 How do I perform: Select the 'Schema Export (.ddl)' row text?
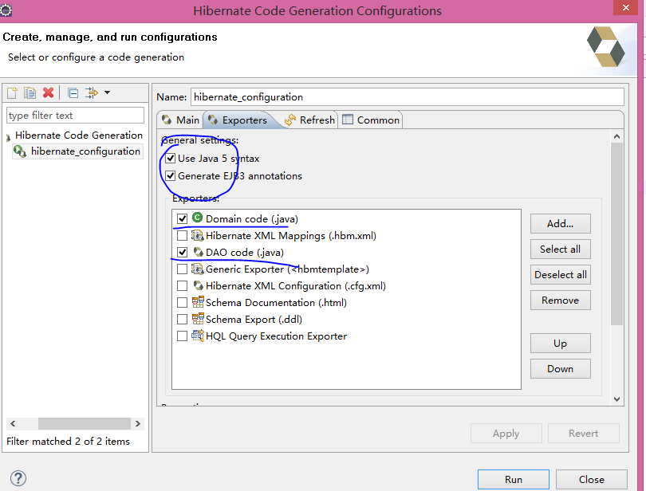click(x=254, y=320)
